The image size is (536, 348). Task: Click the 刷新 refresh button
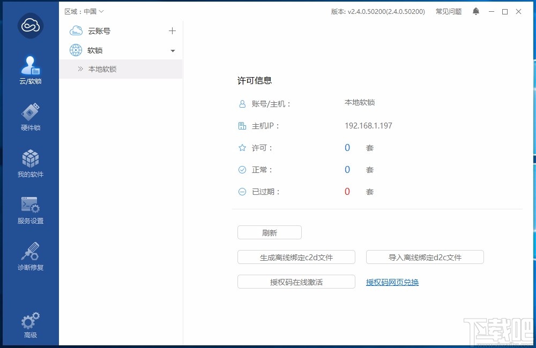click(x=269, y=232)
